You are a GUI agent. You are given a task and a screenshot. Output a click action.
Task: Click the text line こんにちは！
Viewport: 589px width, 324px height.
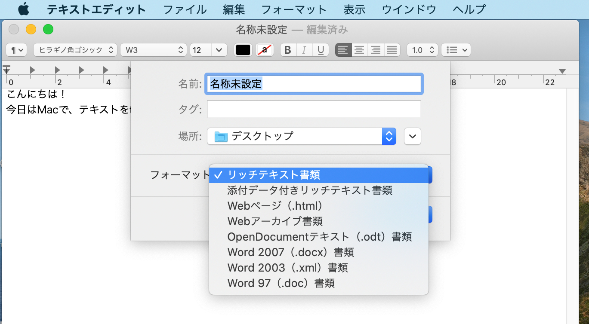[x=36, y=94]
